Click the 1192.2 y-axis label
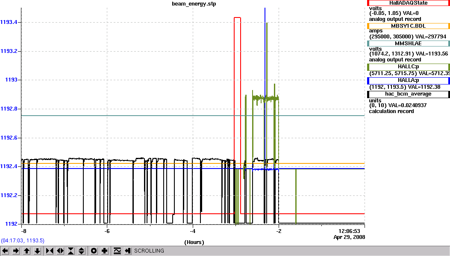The width and height of the screenshot is (450, 256). 9,195
